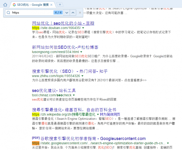Close the find-in-page bar
Screen dimensions: 182x150
[x=80, y=13]
